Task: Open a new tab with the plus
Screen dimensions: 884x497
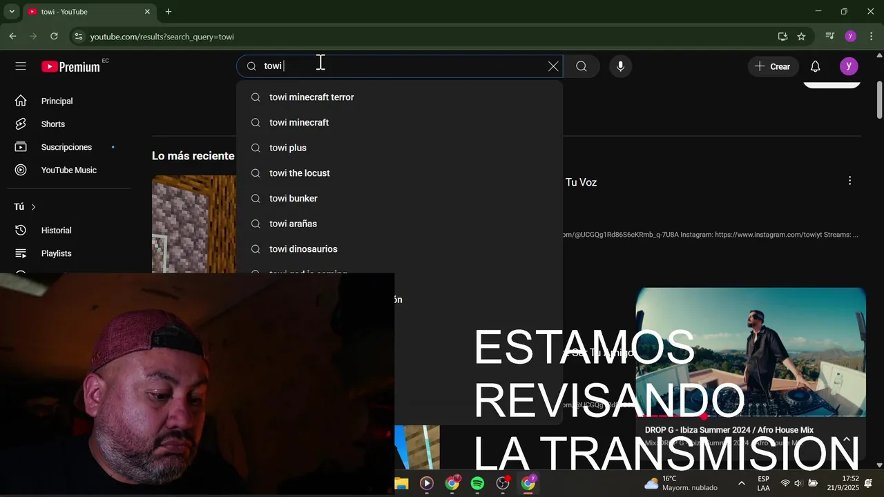Action: 169,12
